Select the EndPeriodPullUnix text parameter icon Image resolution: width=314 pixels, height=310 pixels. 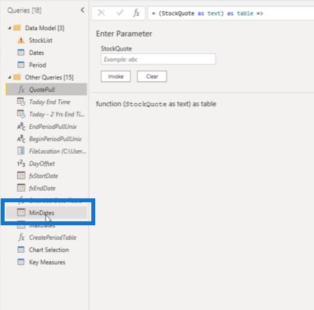[21, 127]
